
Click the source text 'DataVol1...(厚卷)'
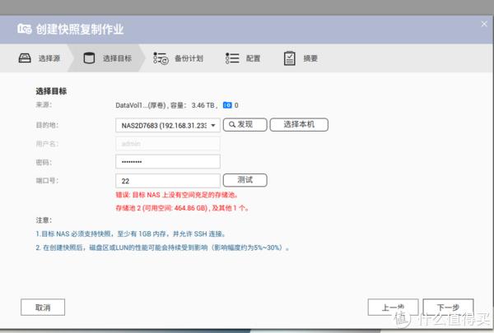(141, 105)
